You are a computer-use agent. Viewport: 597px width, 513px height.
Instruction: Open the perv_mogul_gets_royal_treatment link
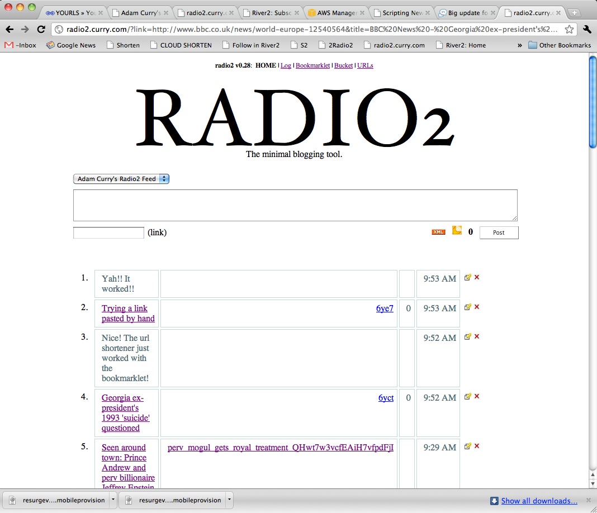(x=281, y=448)
